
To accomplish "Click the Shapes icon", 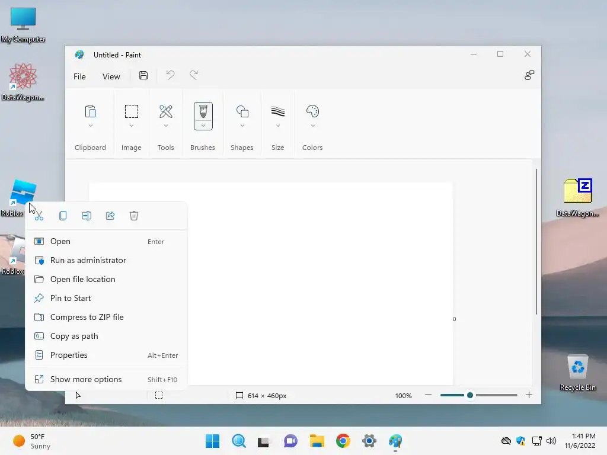I will pos(242,111).
